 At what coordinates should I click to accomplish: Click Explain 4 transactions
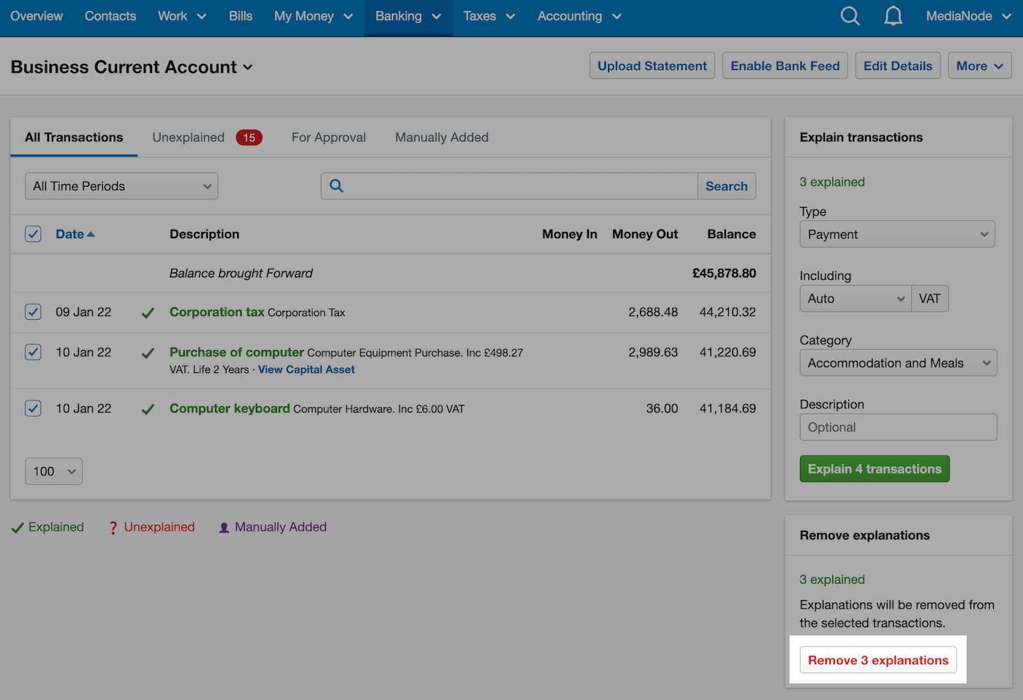(x=875, y=469)
